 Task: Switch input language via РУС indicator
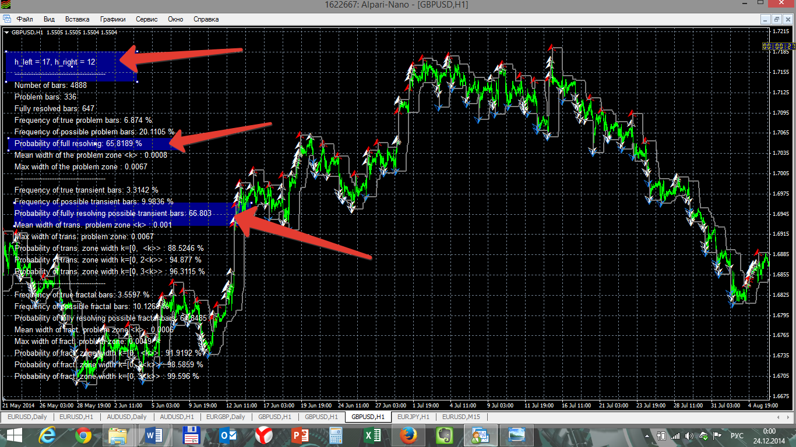pyautogui.click(x=737, y=435)
